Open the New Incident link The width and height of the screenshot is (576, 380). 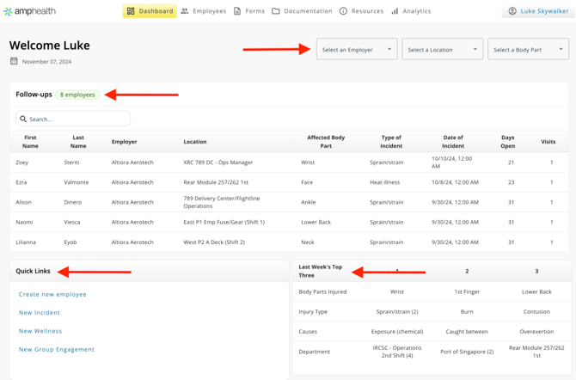click(40, 313)
